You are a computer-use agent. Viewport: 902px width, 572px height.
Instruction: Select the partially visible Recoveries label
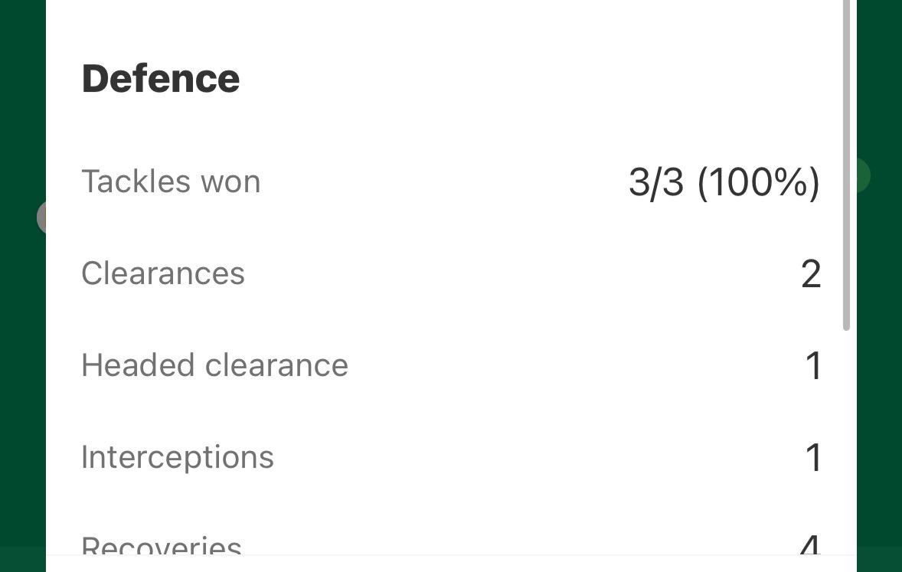[x=161, y=544]
